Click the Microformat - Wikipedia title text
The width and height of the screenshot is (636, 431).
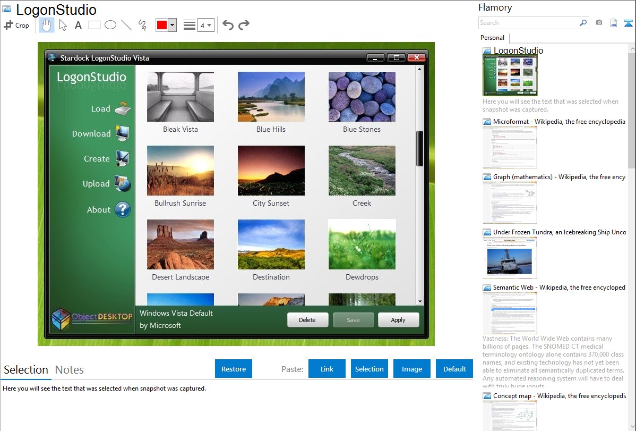(559, 122)
